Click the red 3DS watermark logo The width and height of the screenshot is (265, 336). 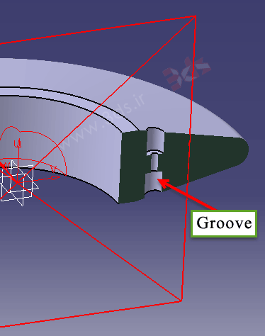click(x=186, y=73)
